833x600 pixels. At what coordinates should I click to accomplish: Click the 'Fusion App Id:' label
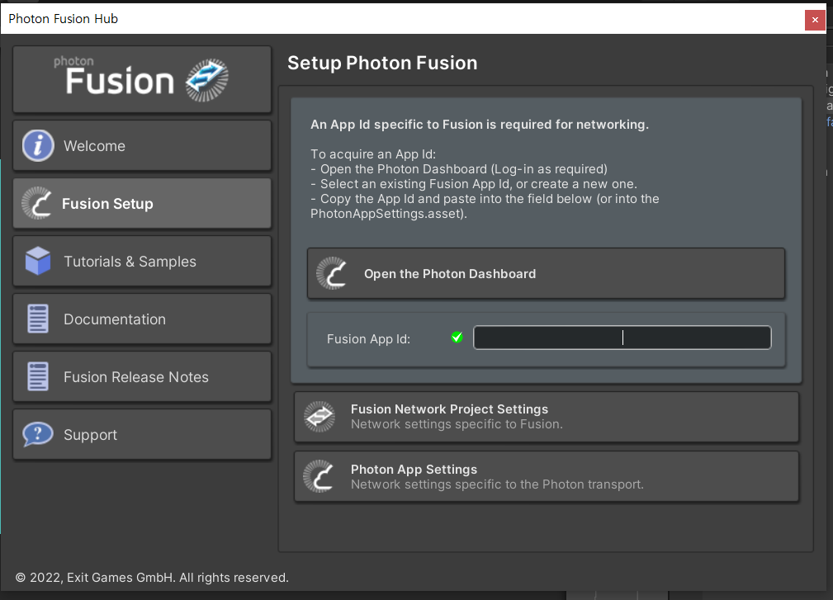[369, 338]
